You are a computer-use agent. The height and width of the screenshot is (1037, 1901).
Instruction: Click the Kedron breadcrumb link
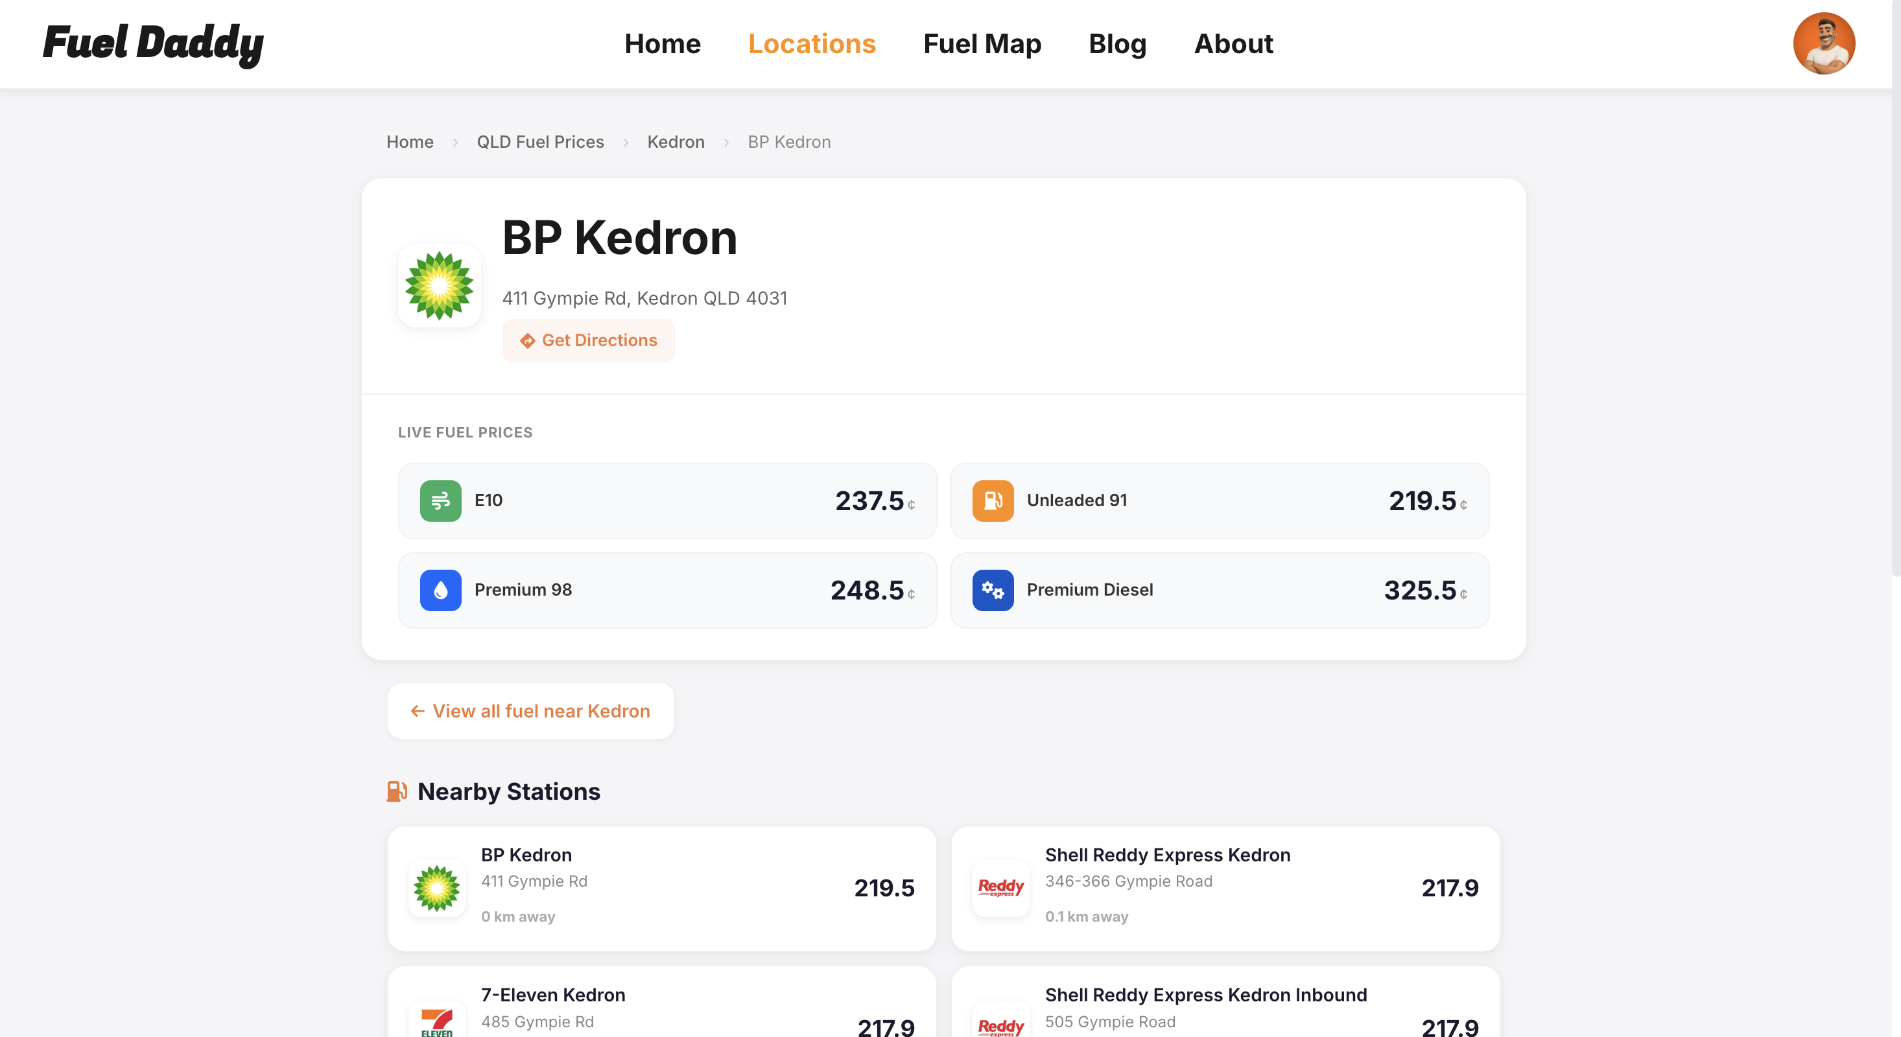coord(675,141)
